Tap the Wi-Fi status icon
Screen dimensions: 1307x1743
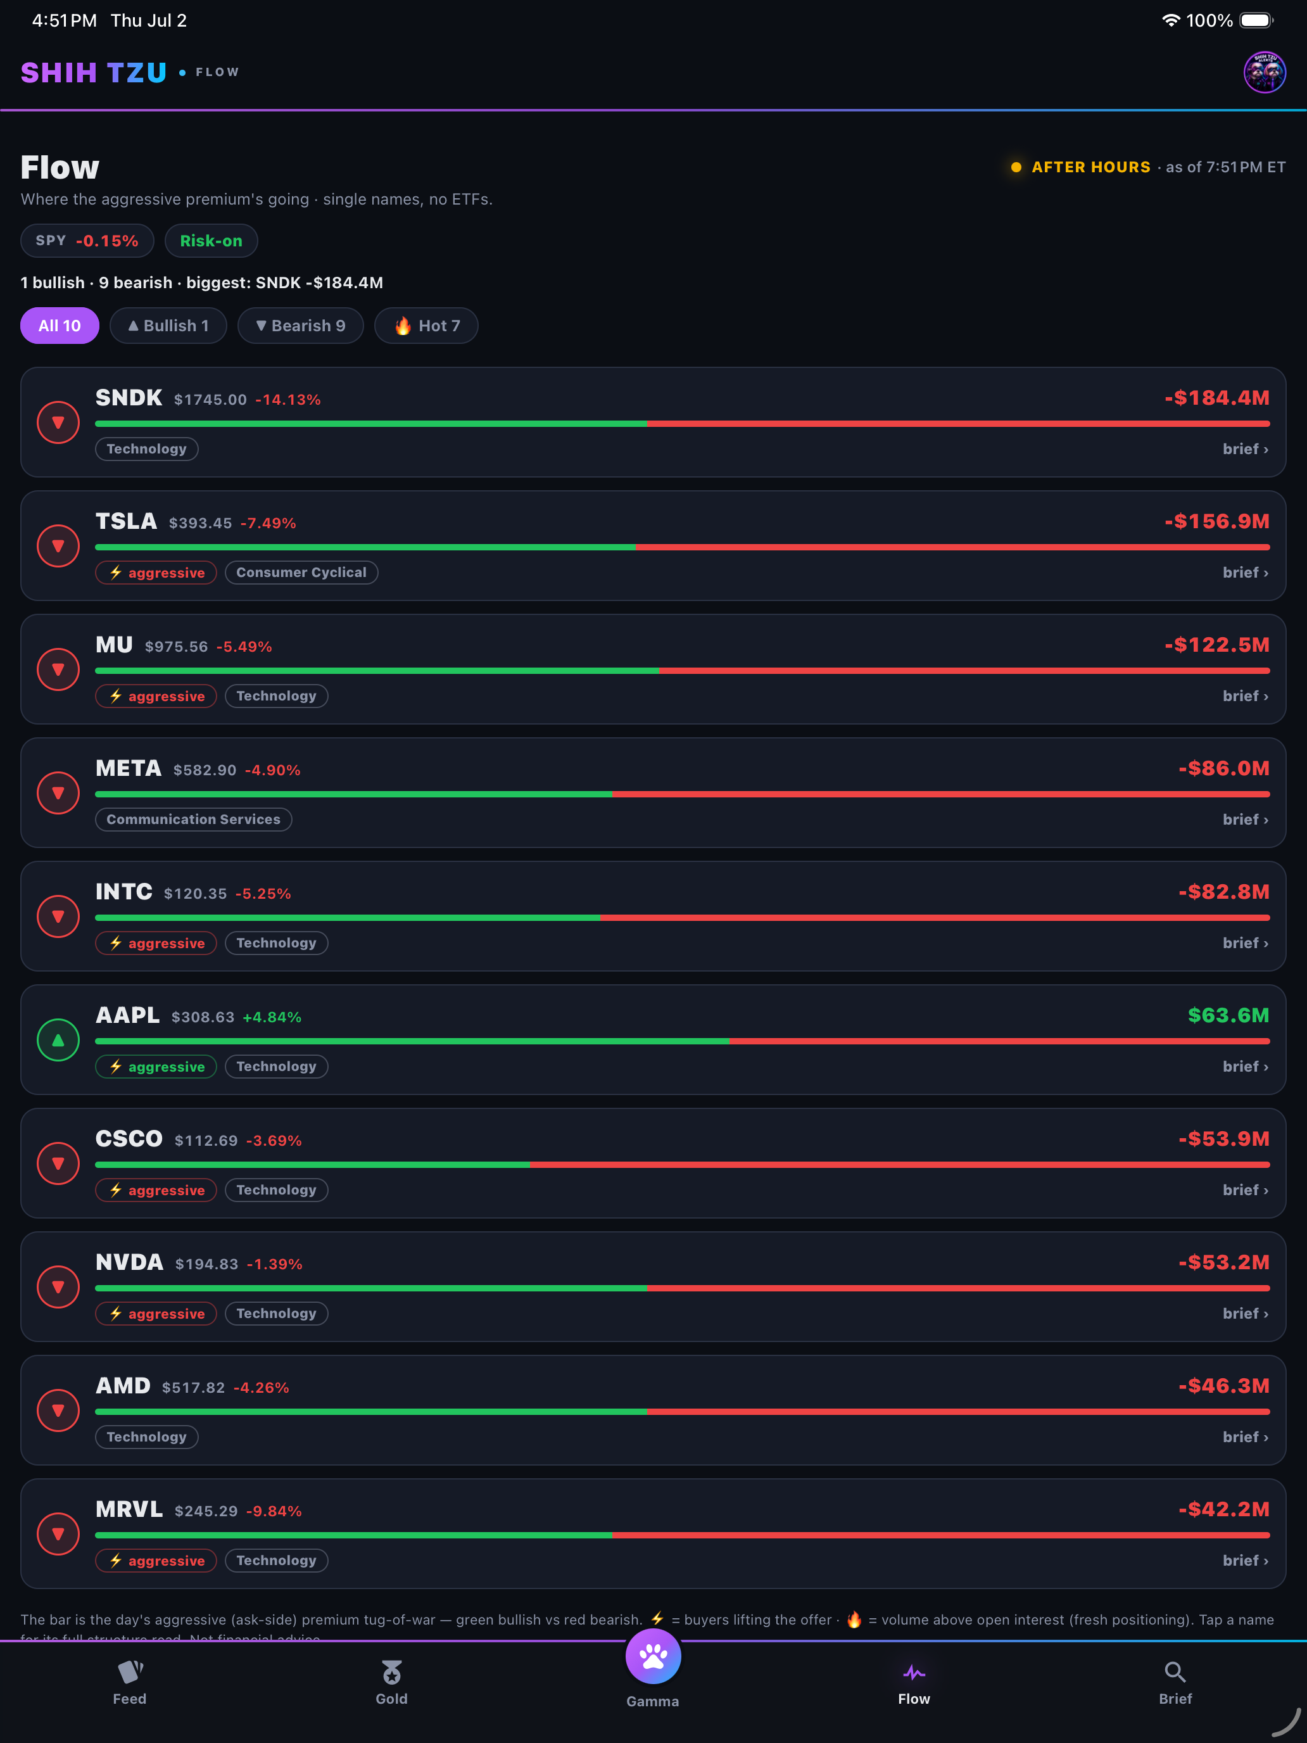[1171, 20]
